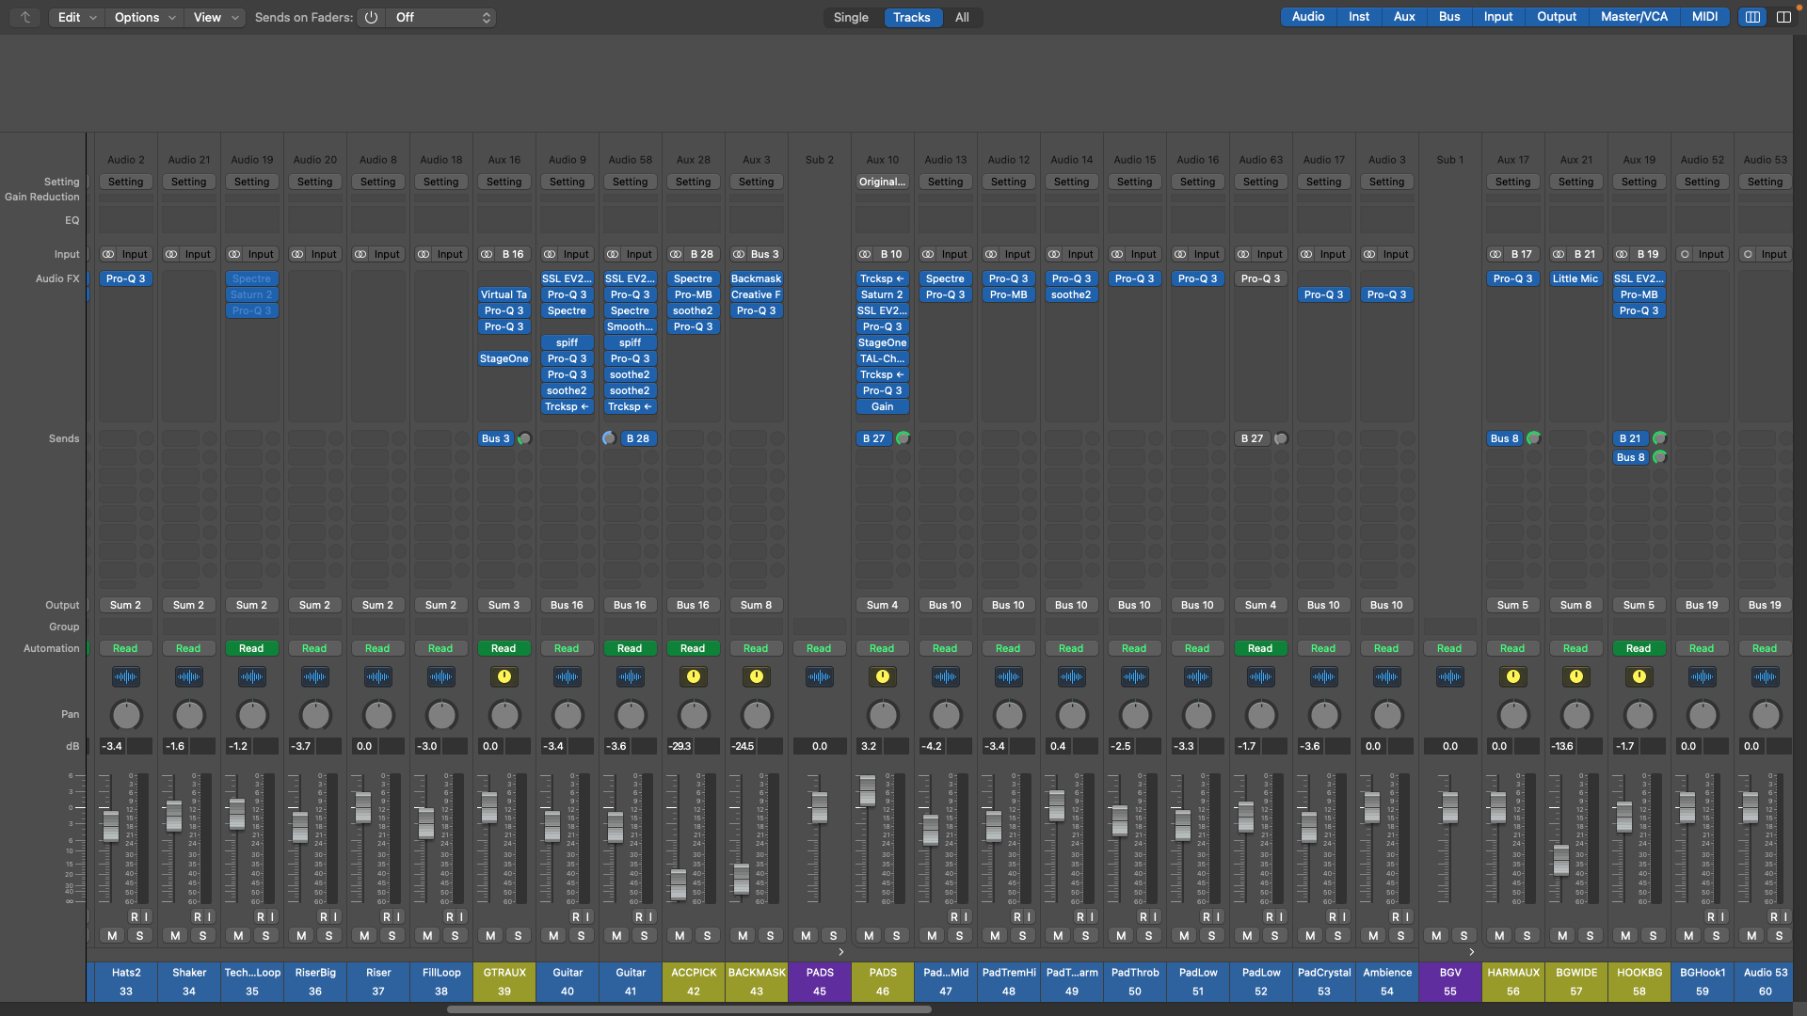The image size is (1807, 1016).
Task: Click the Hats2 audio waveform icon
Action: (125, 676)
